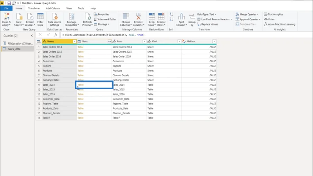Click Table link in Products_Data row
This screenshot has width=313, height=176.
(x=81, y=108)
